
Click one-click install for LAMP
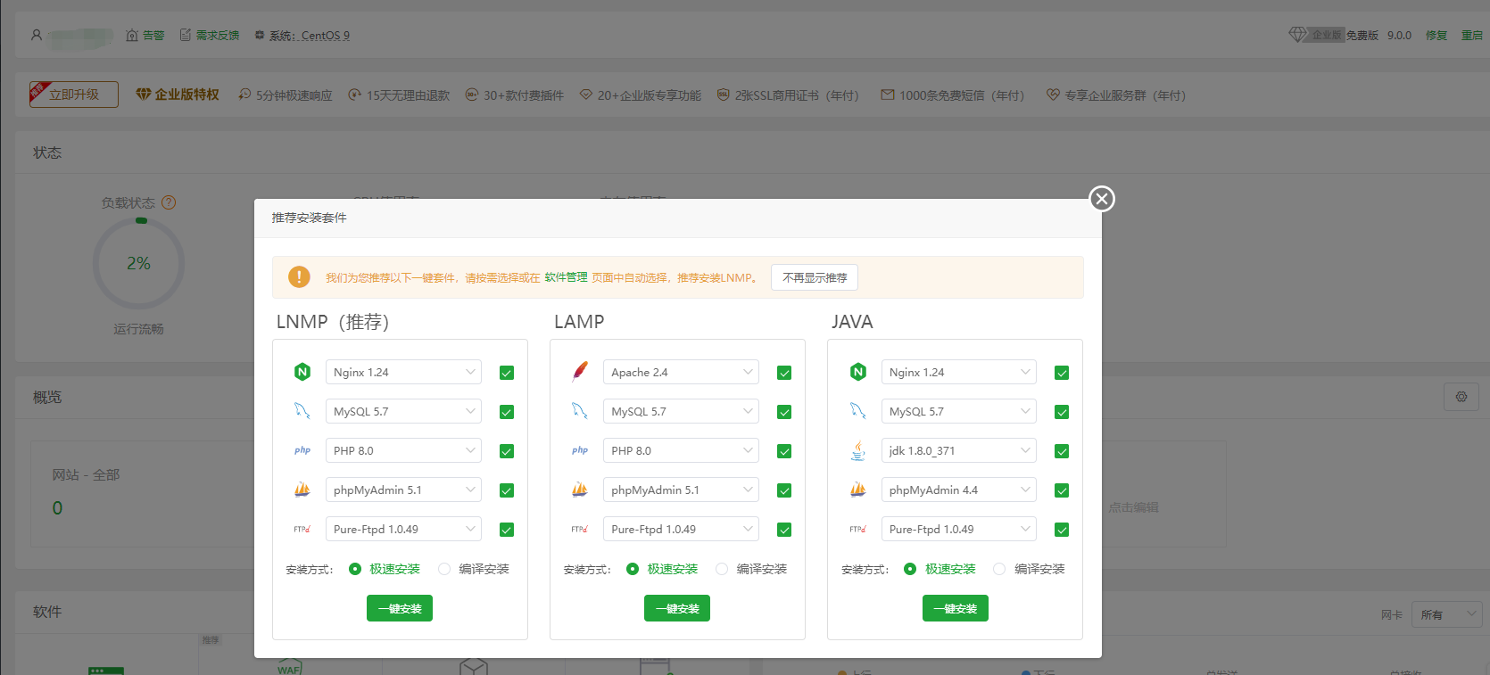click(x=677, y=608)
